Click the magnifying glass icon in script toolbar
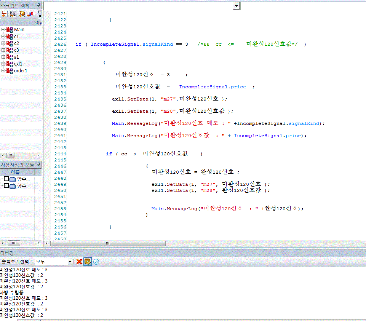Screen dimensions: 366x321 click(x=13, y=14)
